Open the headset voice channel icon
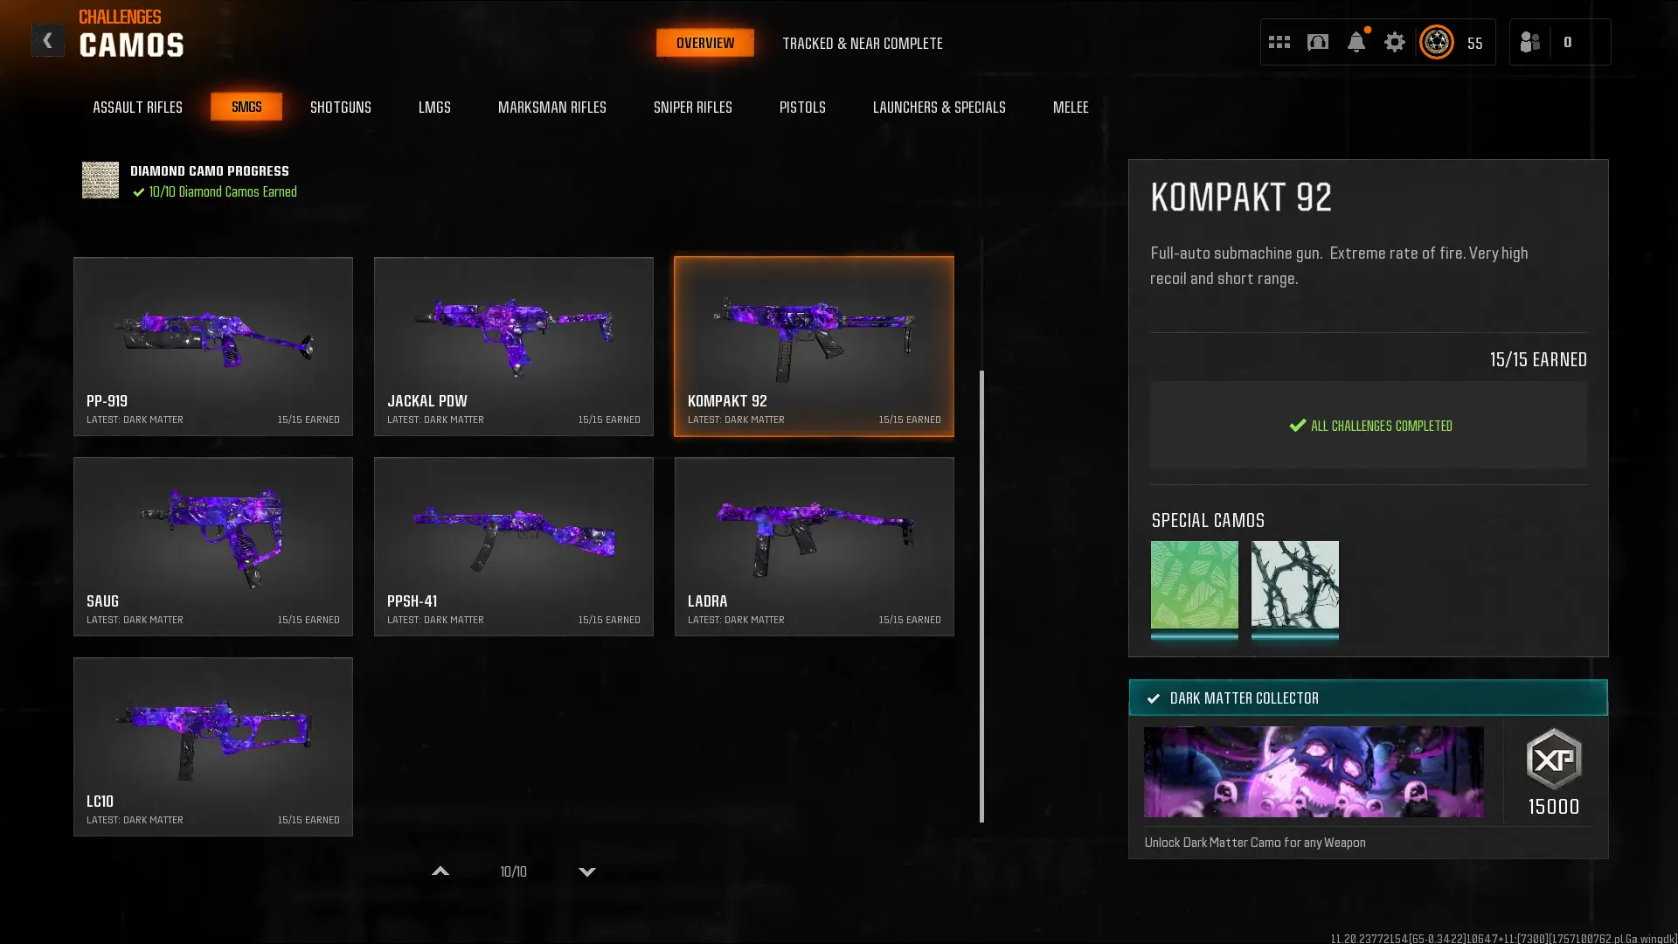Screen dimensions: 1678x944 [x=1317, y=42]
